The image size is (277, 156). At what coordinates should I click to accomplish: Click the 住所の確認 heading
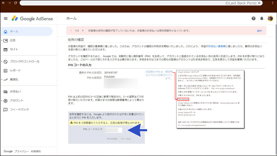(76, 40)
